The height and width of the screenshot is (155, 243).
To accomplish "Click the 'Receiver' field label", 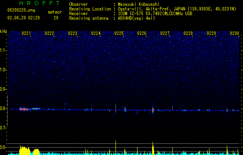I will point(78,14).
